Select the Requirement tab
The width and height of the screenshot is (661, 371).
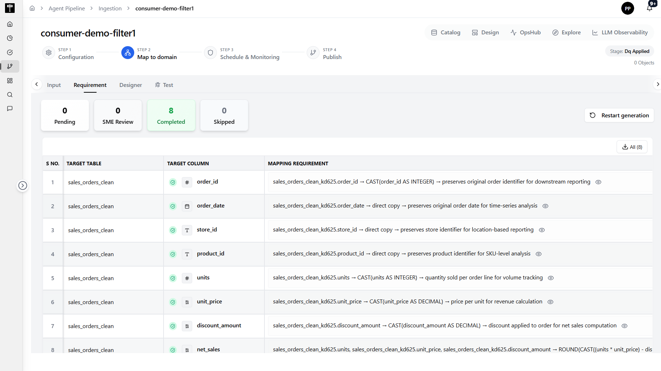tap(90, 85)
